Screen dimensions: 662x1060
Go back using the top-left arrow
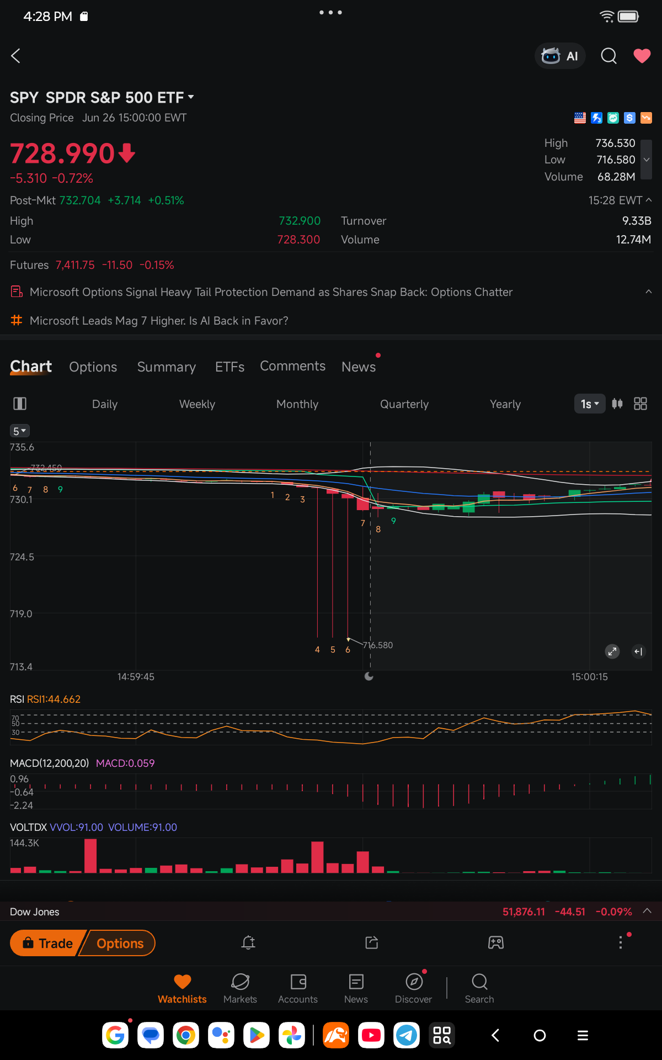pos(15,56)
